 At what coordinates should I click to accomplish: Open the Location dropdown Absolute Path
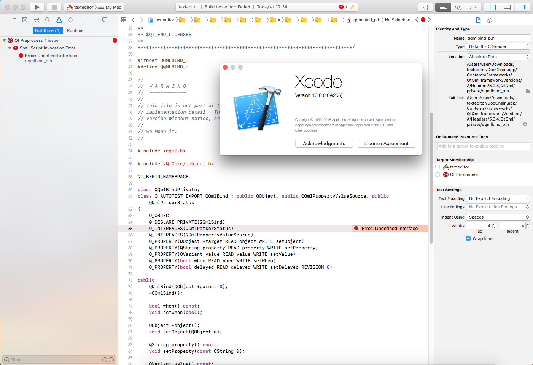click(x=498, y=57)
